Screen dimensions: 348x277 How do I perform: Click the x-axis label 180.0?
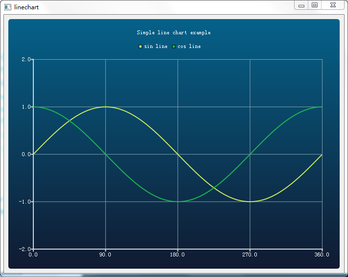coord(177,254)
